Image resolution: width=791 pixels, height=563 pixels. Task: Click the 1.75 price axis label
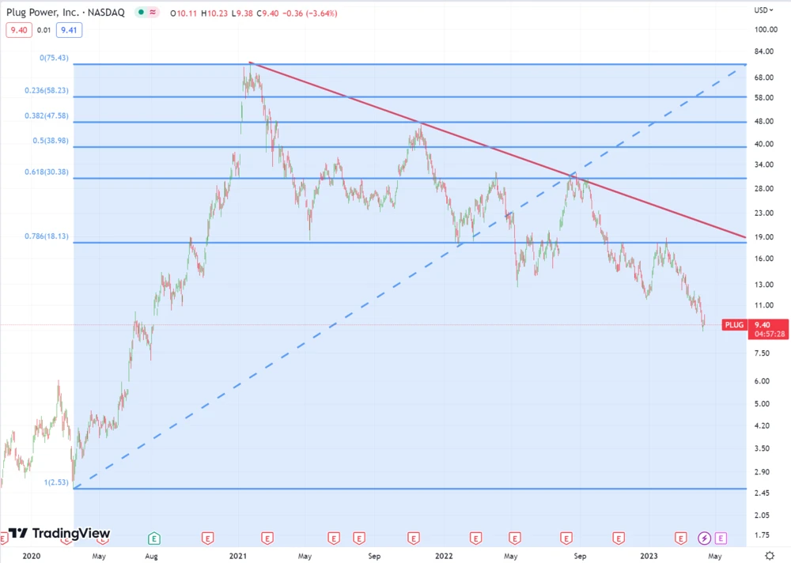pos(762,535)
